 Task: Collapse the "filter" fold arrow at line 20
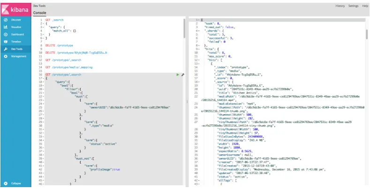(44, 89)
